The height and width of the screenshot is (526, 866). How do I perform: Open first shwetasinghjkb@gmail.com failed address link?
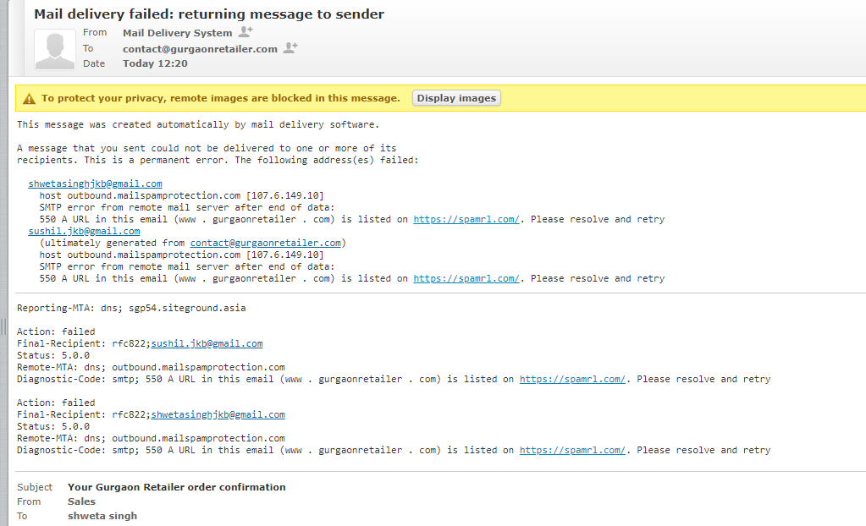[x=95, y=184]
